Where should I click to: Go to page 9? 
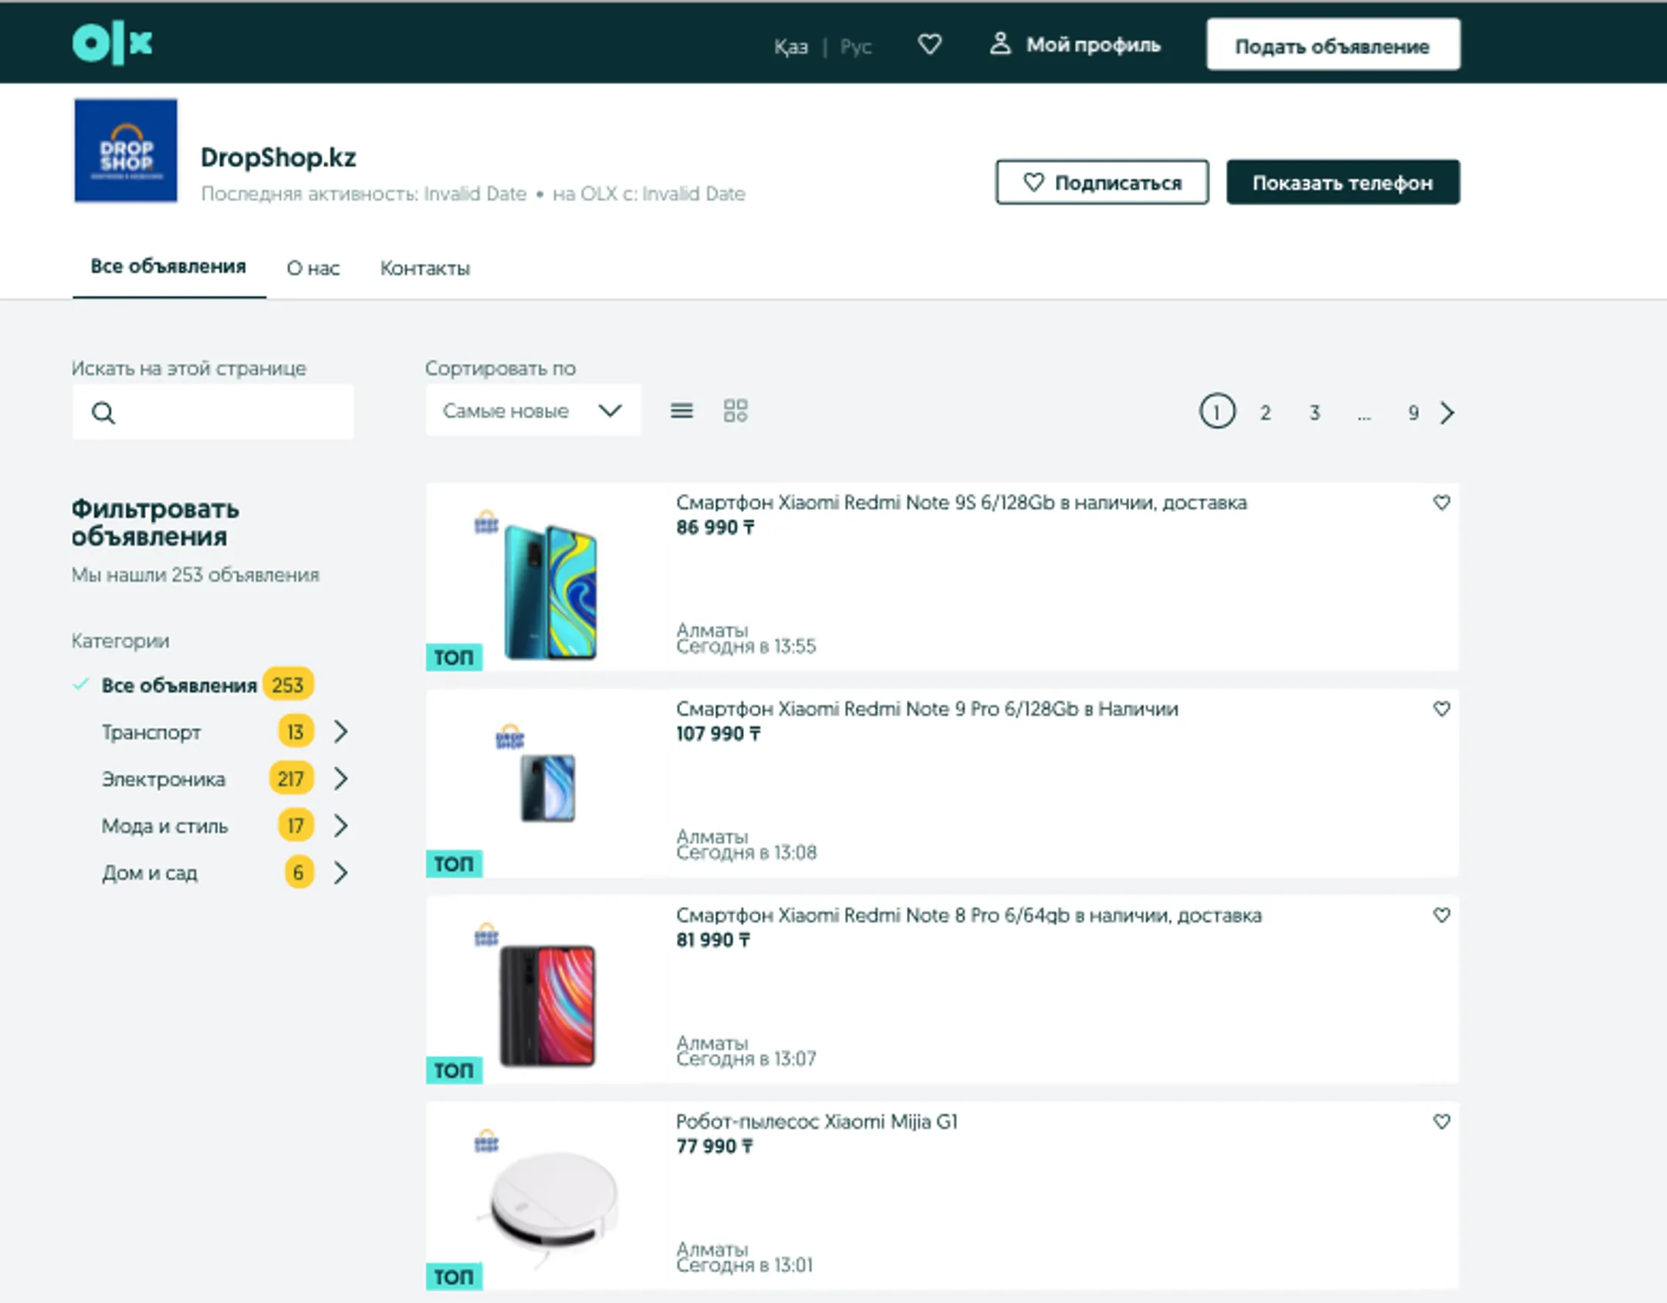click(1413, 413)
